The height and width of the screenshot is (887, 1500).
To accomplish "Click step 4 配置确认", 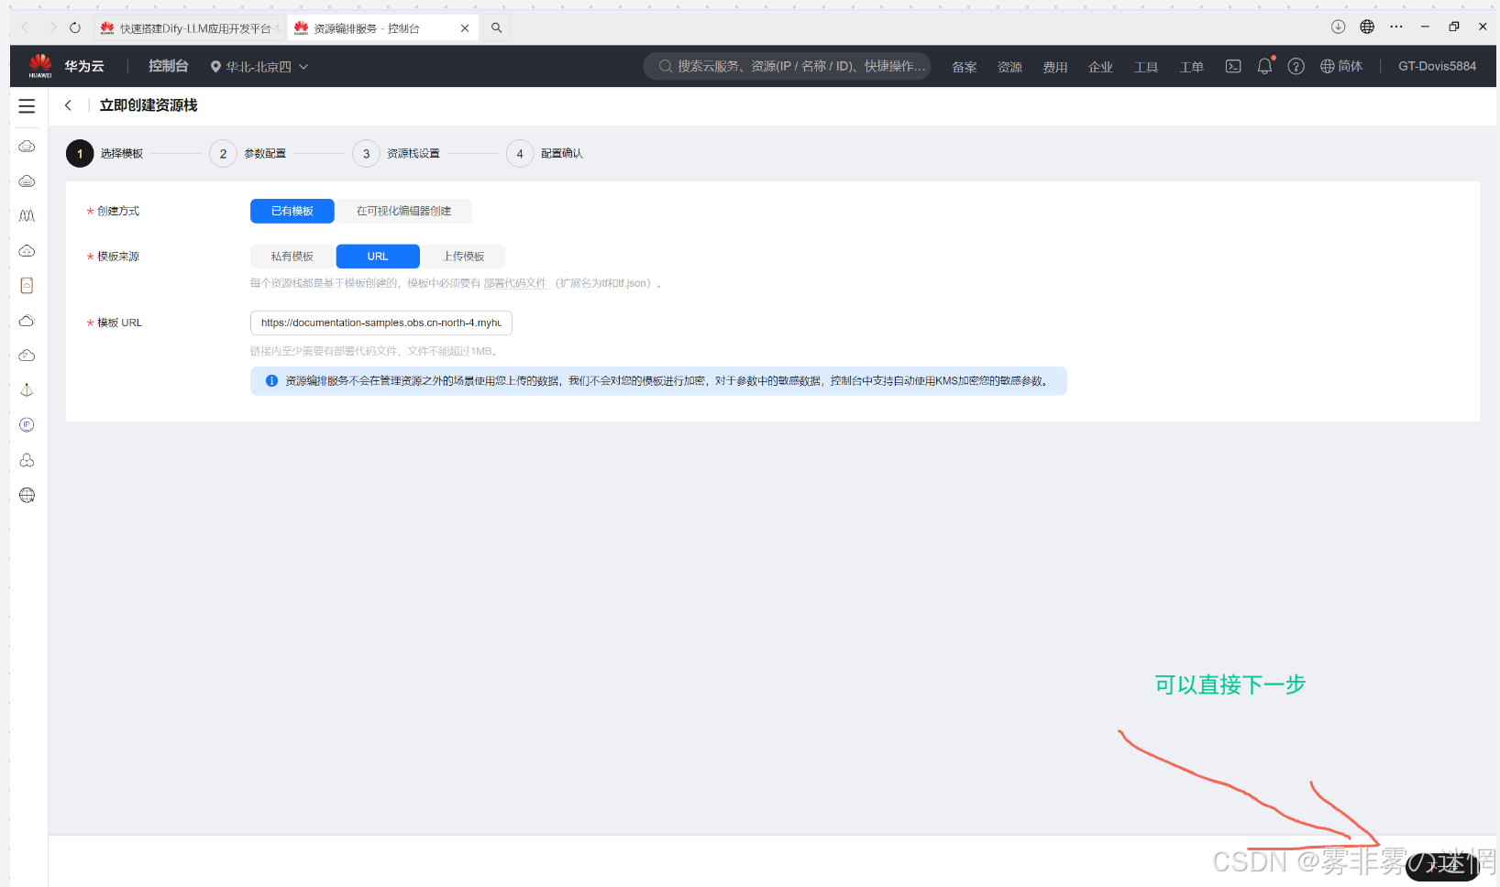I will (x=545, y=153).
